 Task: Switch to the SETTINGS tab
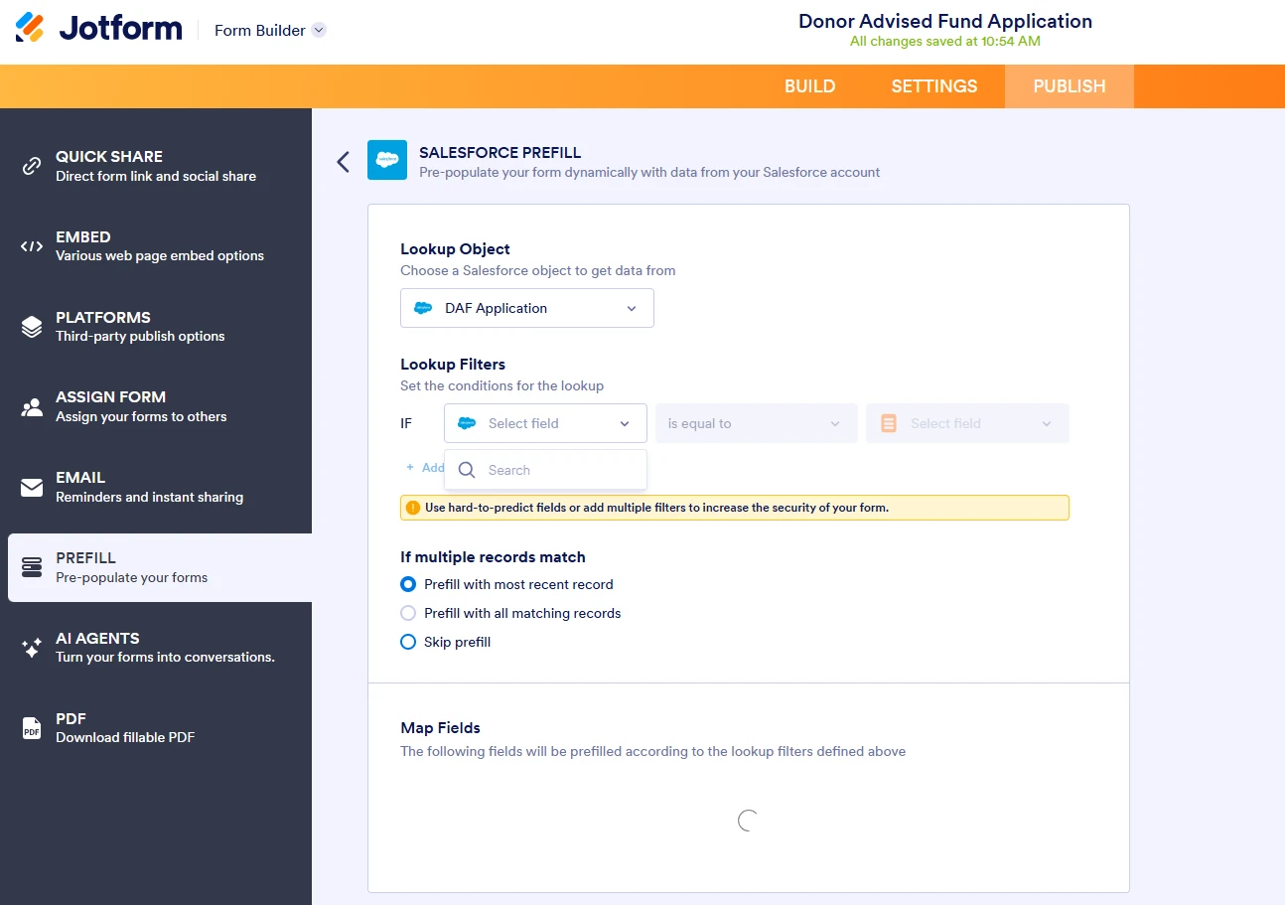tap(933, 86)
